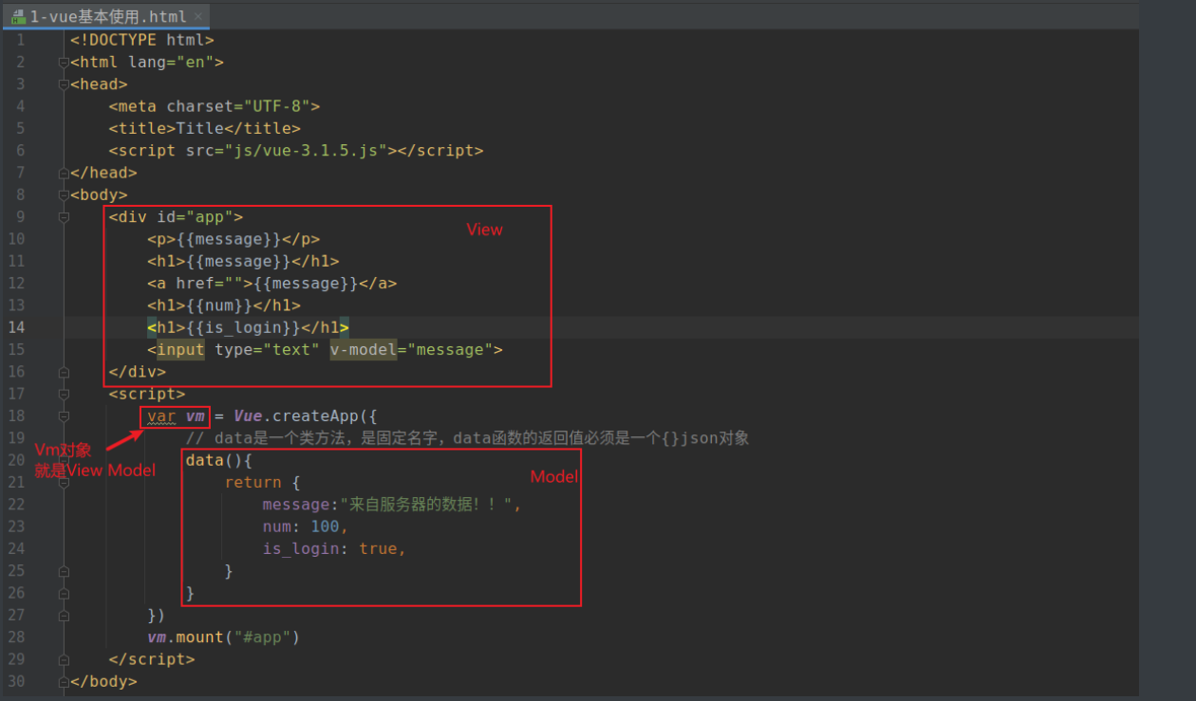The width and height of the screenshot is (1196, 701).
Task: Click line number 6 in gutter
Action: (21, 150)
